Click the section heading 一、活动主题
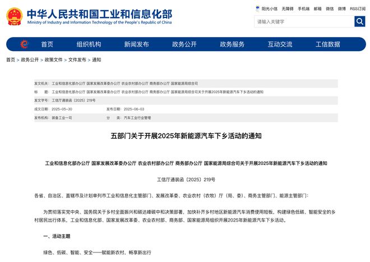 click(57, 236)
